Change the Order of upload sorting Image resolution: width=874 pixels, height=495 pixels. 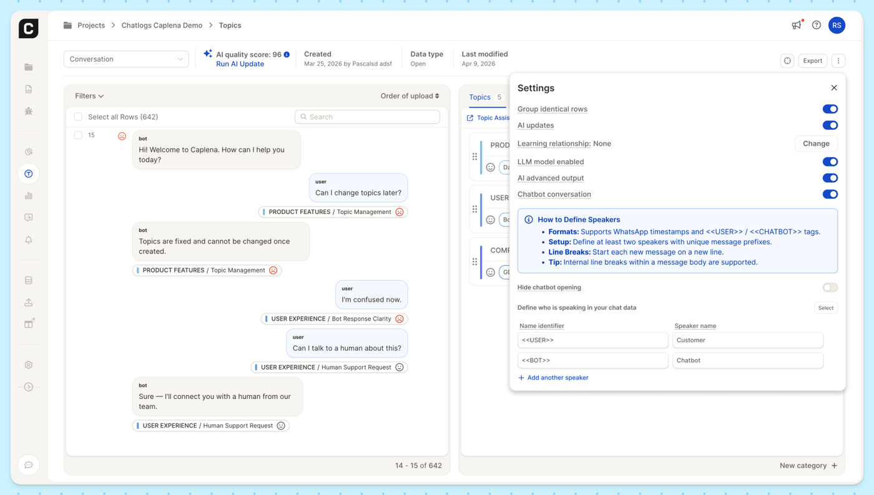(x=410, y=96)
